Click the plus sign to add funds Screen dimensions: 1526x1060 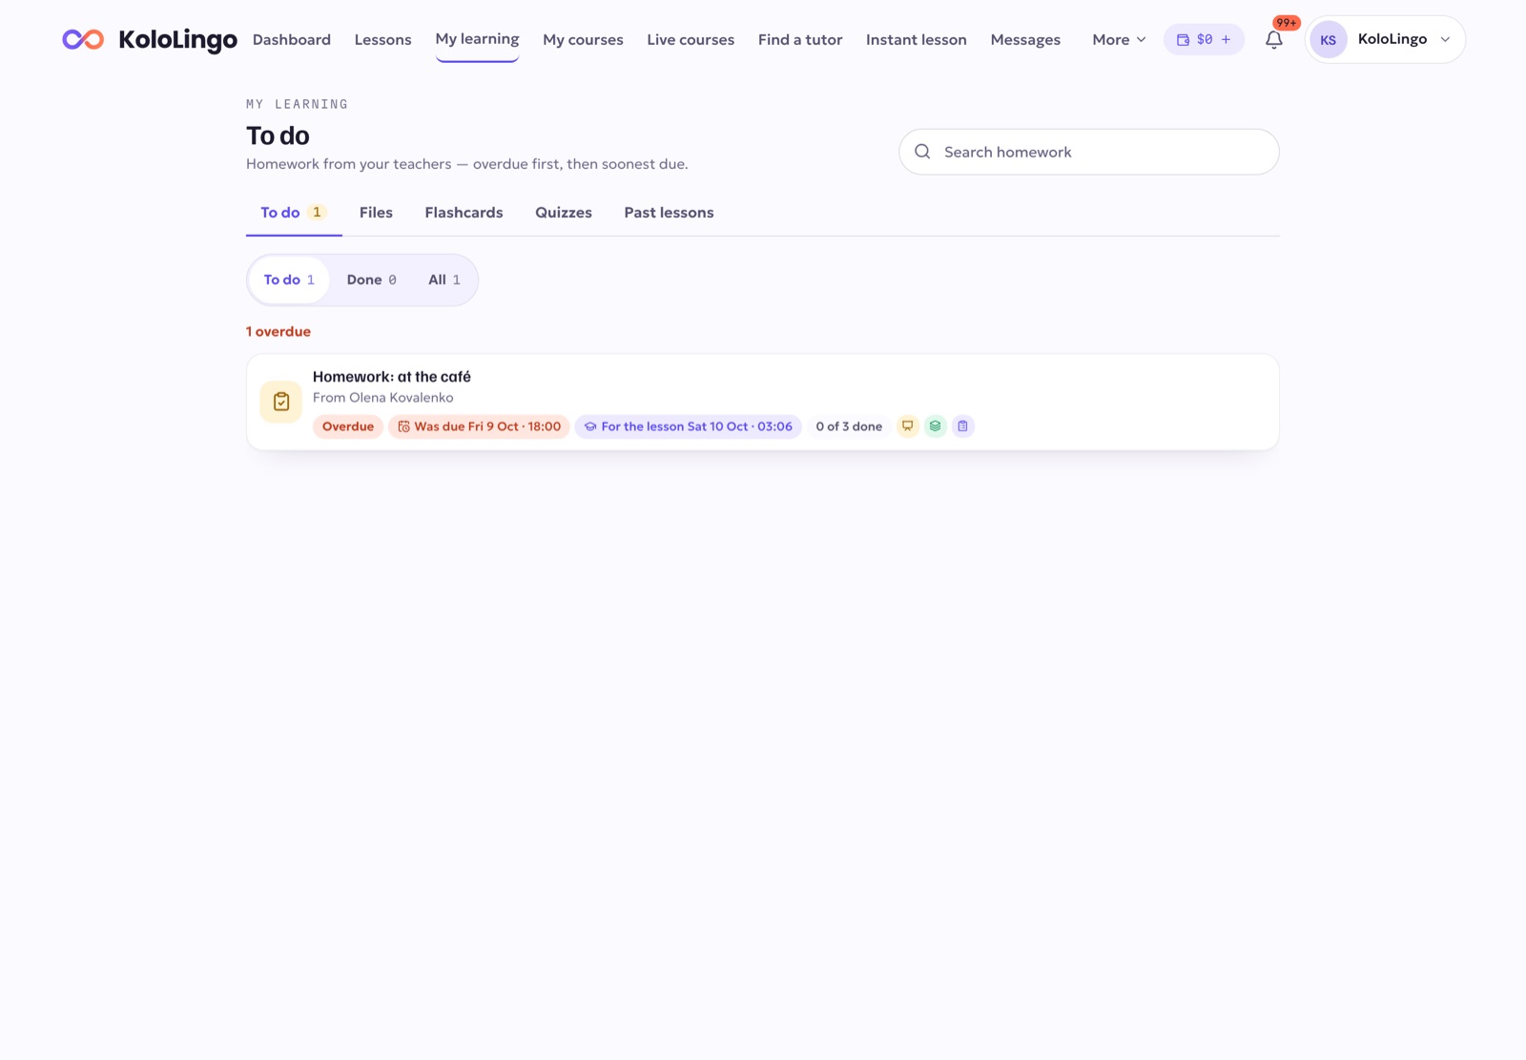click(1227, 39)
